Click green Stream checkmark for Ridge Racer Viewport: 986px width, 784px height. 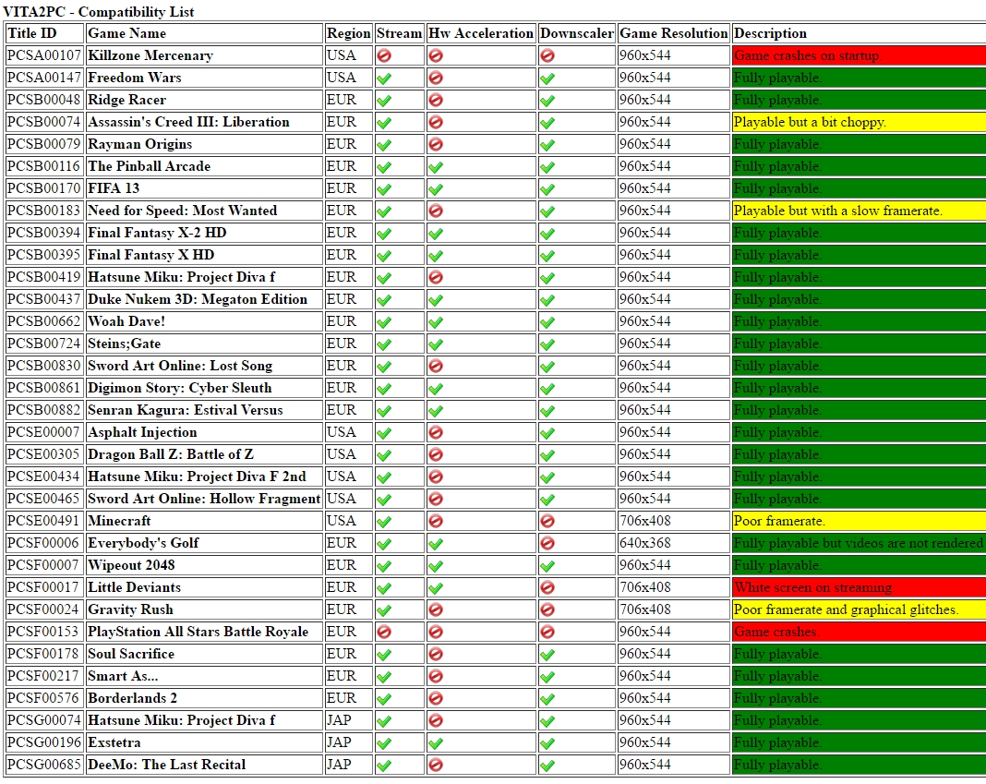tap(383, 101)
